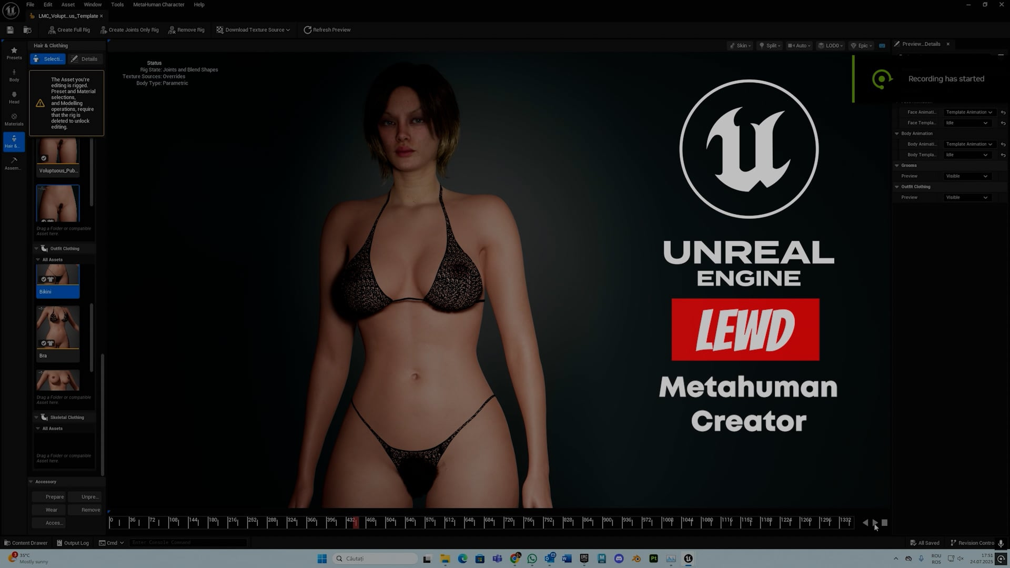Viewport: 1010px width, 568px height.
Task: Open the Head section in the sidebar
Action: click(x=14, y=97)
